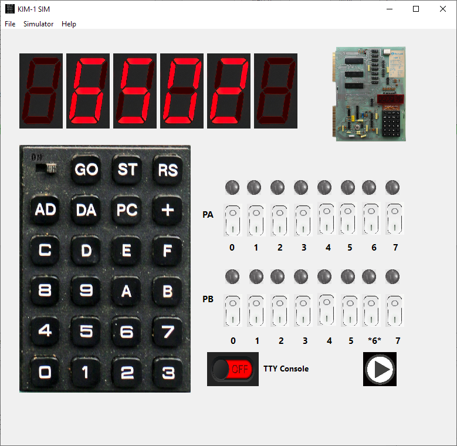Click keypad key 8
The height and width of the screenshot is (446, 457).
click(x=45, y=290)
